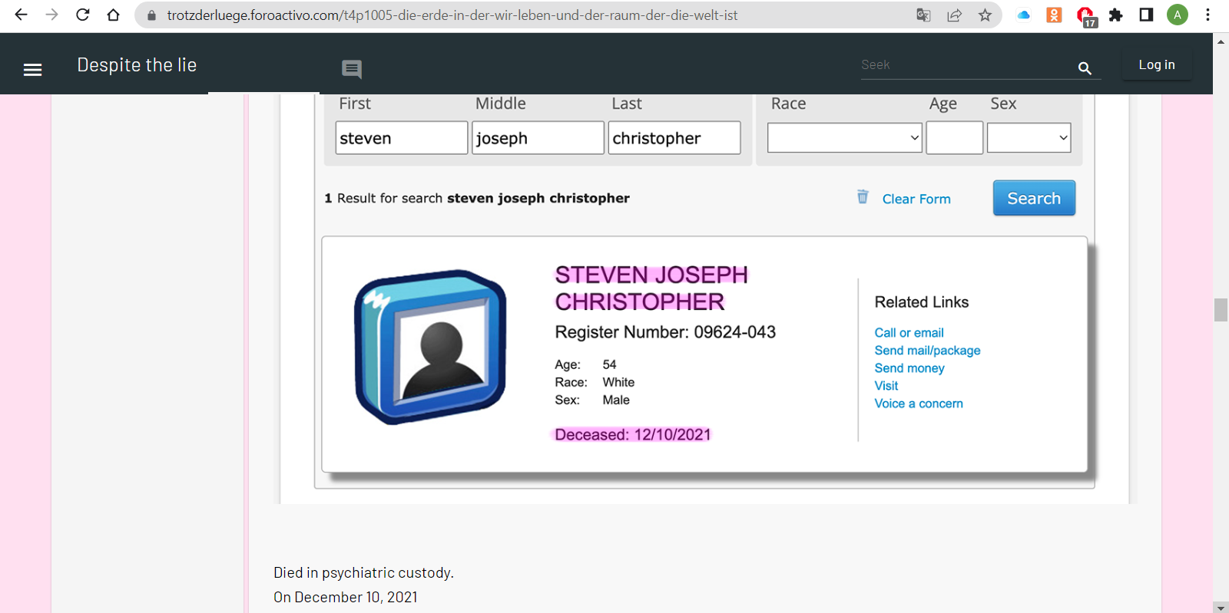Click the share page icon in address bar
Viewport: 1229px width, 613px height.
(954, 15)
